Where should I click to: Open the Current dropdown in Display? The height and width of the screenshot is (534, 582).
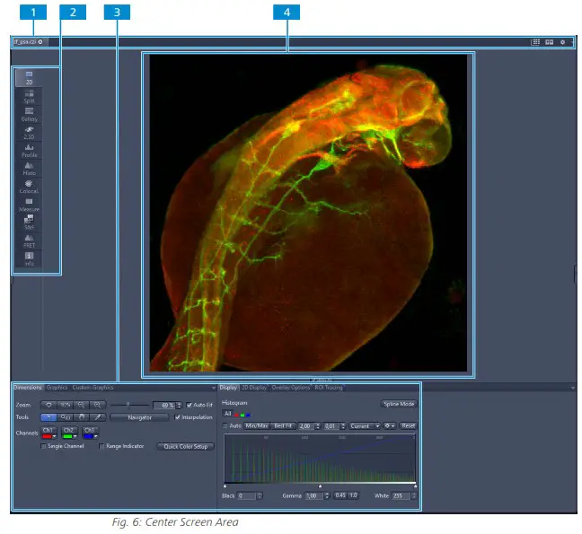[x=365, y=426]
